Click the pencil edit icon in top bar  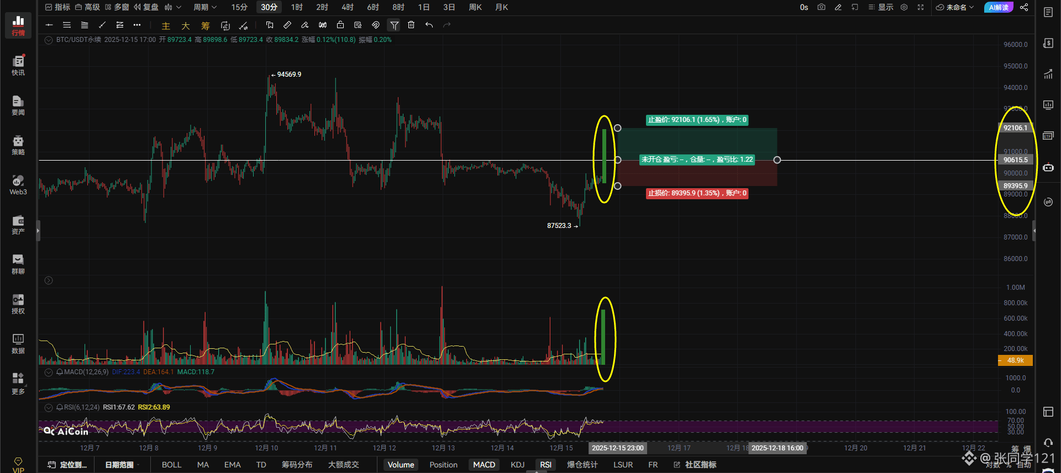tap(838, 7)
